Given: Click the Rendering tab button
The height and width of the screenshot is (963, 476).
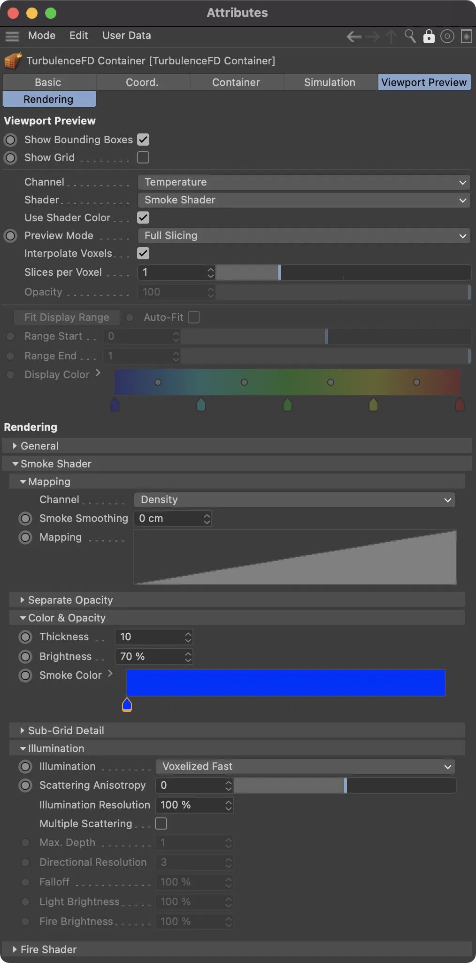Looking at the screenshot, I should point(49,99).
